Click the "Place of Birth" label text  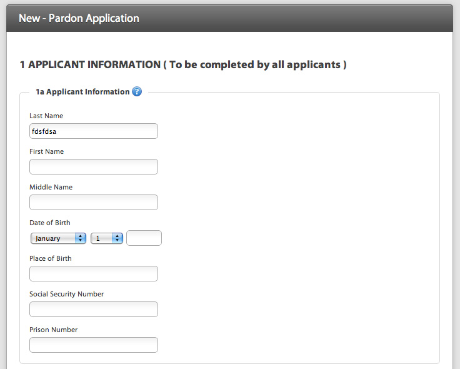pyautogui.click(x=51, y=258)
